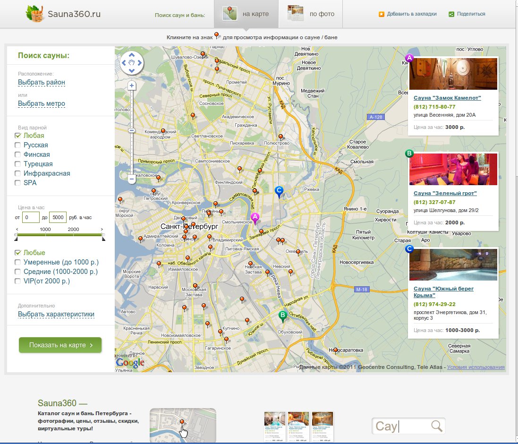This screenshot has width=518, height=444.
Task: Click the magnifier icon in the search box
Action: 436,426
